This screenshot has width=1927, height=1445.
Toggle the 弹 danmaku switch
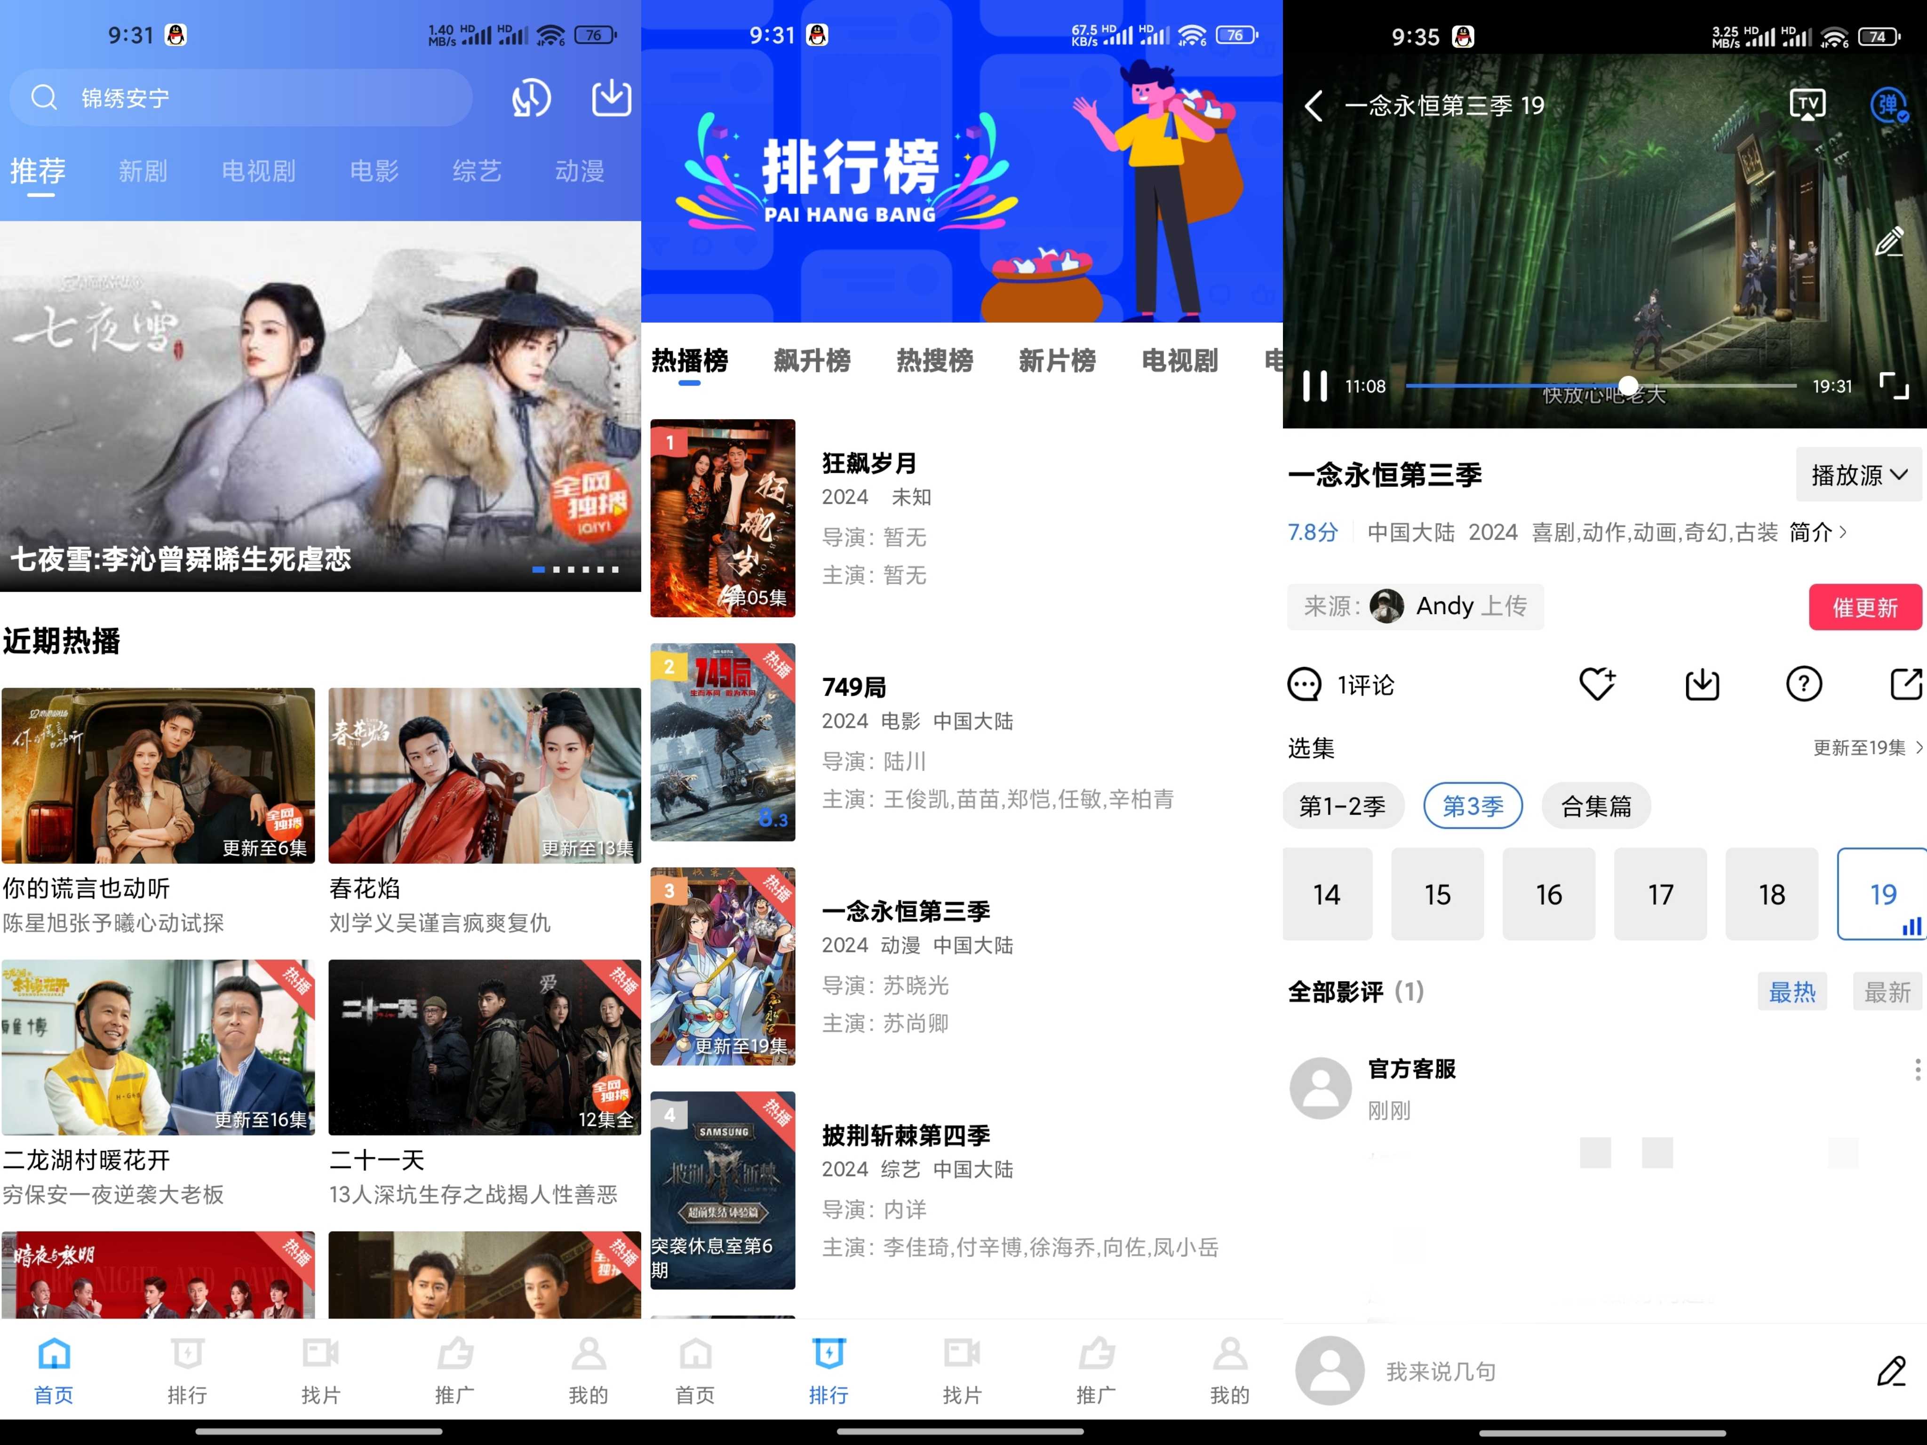pos(1889,105)
